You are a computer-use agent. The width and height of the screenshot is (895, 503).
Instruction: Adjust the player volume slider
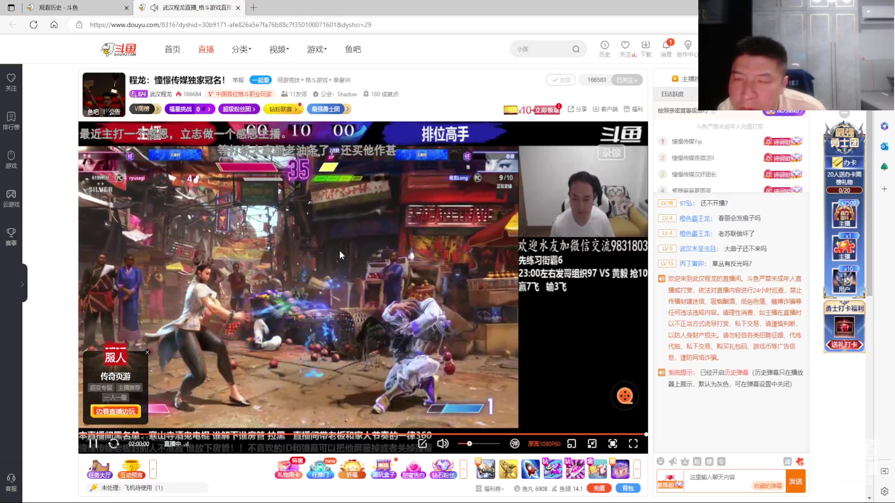click(479, 443)
